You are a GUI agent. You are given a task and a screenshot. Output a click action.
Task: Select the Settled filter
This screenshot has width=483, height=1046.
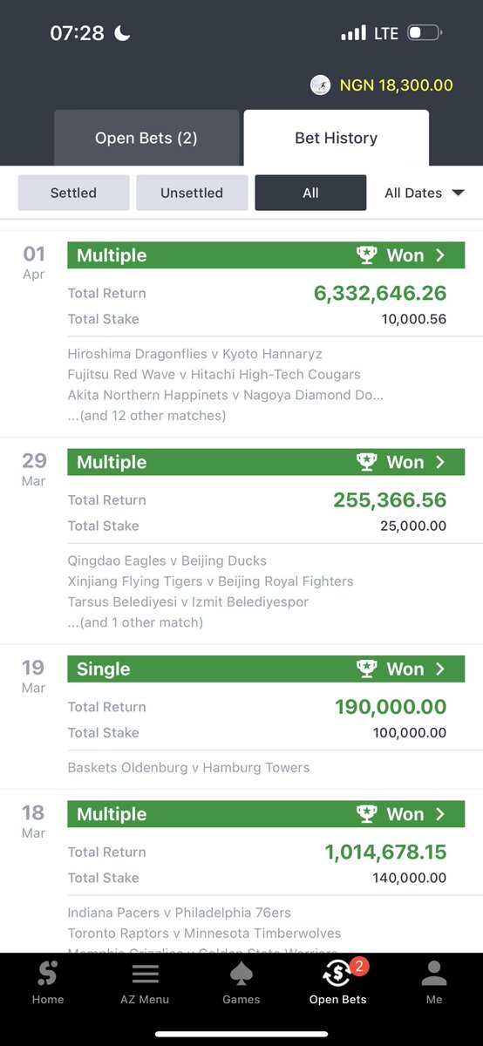point(73,193)
